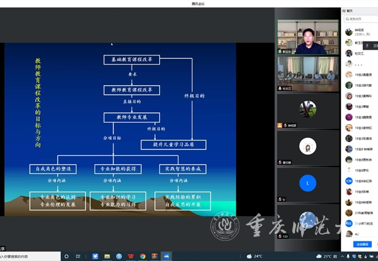Select the first speaker's video thumbnail
This screenshot has width=378, height=261.
coord(307,37)
